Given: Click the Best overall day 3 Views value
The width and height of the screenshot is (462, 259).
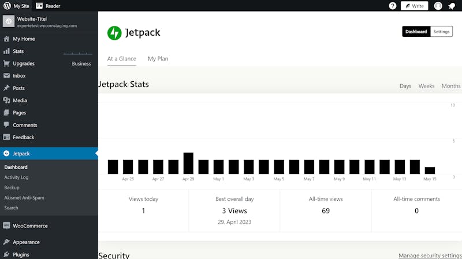Looking at the screenshot, I should point(234,211).
